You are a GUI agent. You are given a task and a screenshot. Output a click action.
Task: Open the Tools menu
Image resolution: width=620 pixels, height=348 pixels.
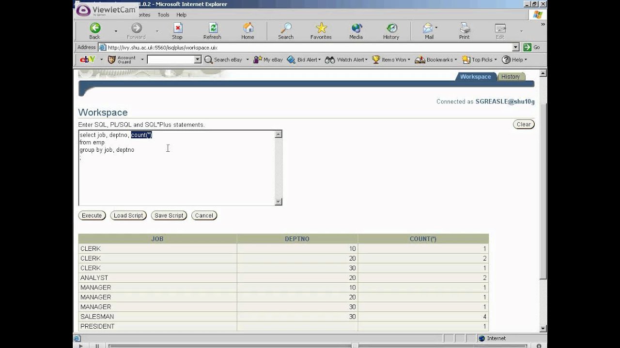(163, 15)
